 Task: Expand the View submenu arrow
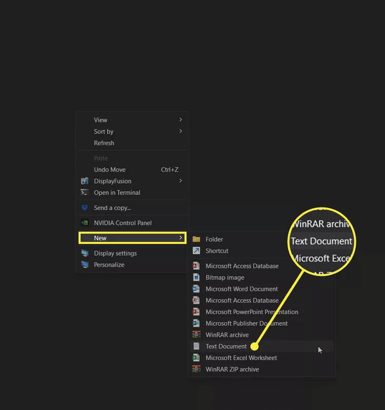pyautogui.click(x=181, y=120)
